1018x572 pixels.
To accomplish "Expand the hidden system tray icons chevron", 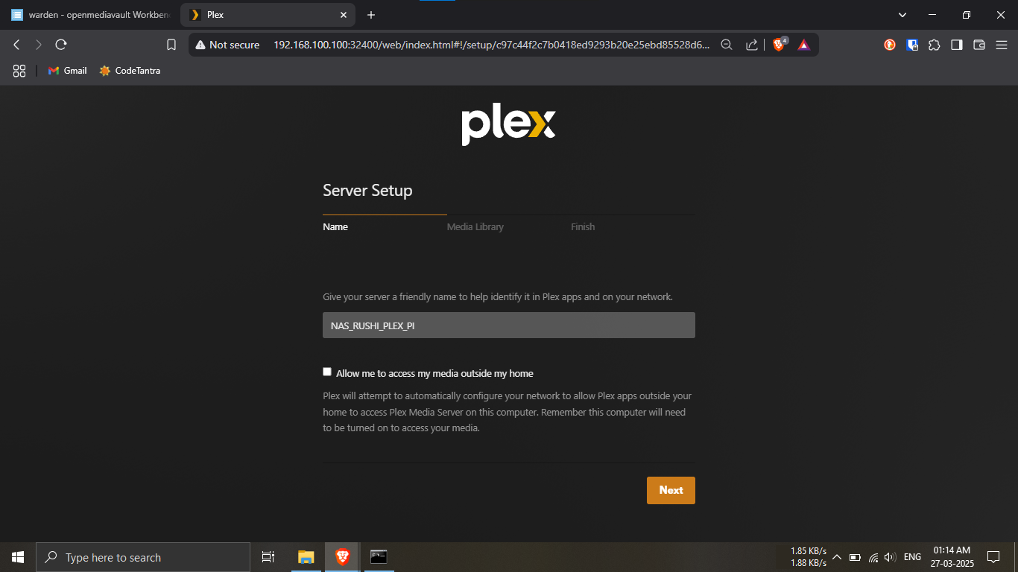I will click(837, 557).
